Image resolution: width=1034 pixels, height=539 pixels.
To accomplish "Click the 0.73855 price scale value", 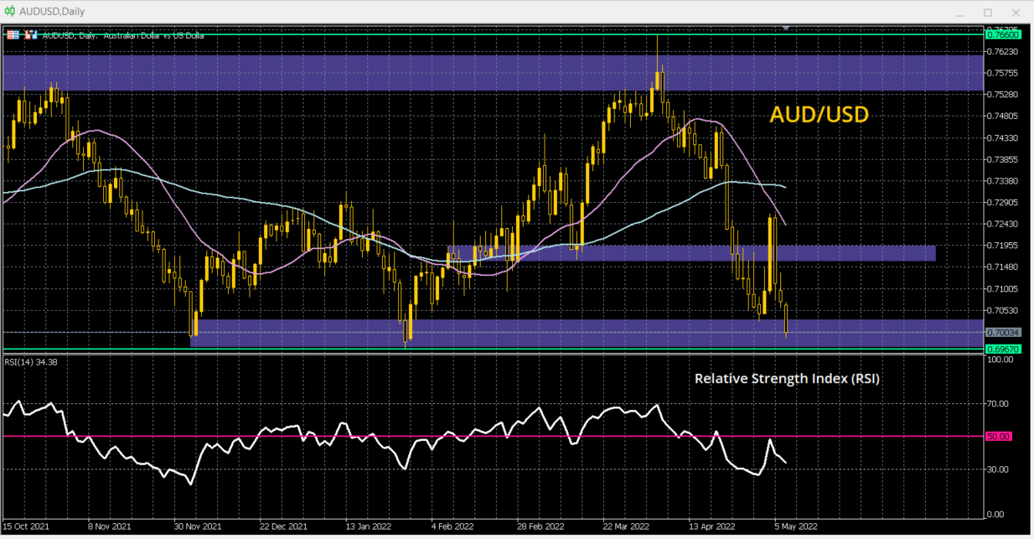I will [1002, 159].
